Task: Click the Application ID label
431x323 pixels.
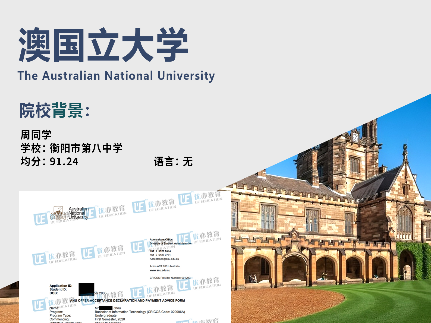Action: click(61, 286)
